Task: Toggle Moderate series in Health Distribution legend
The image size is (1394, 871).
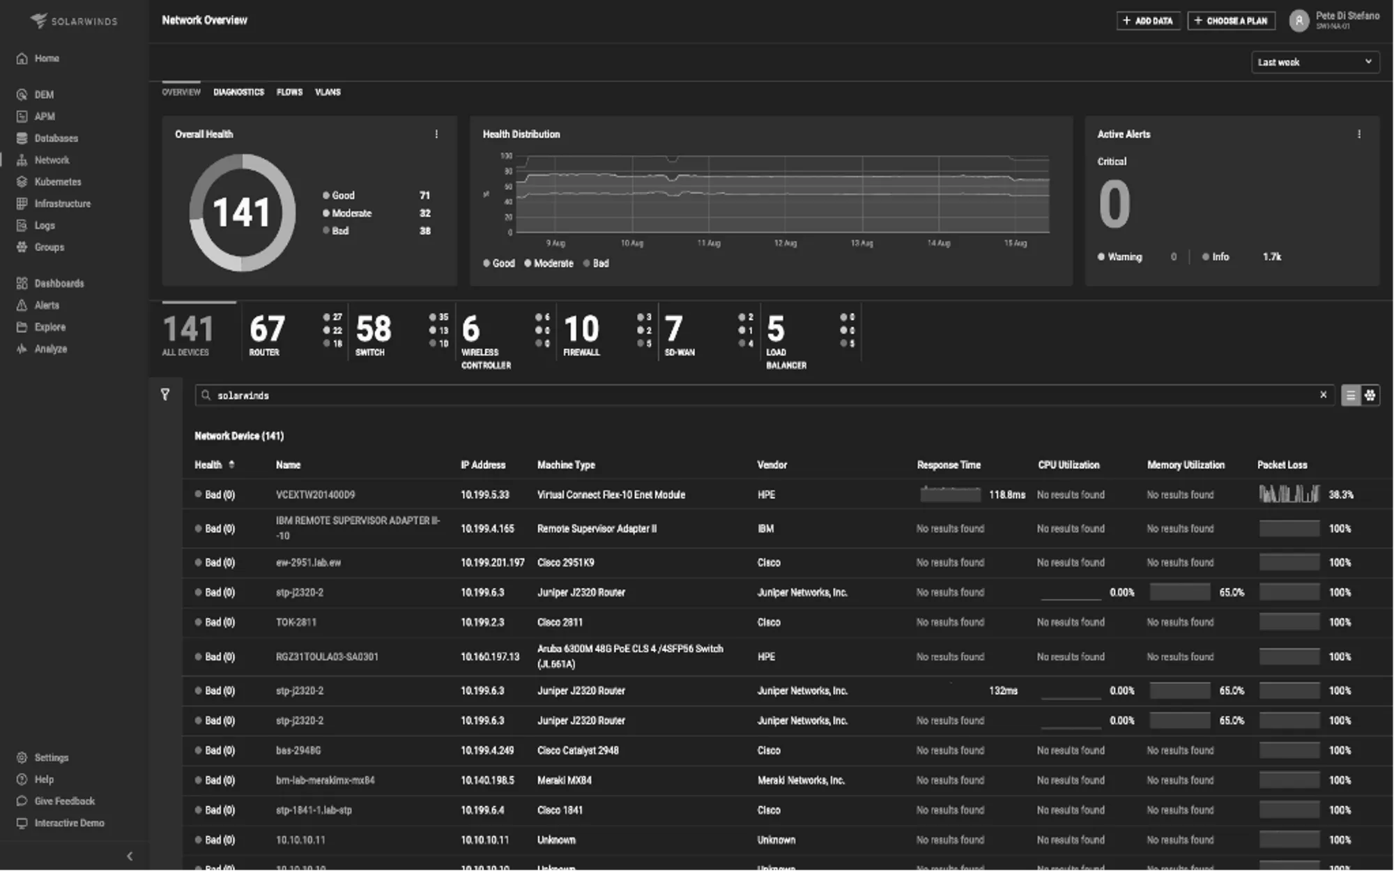Action: click(549, 263)
